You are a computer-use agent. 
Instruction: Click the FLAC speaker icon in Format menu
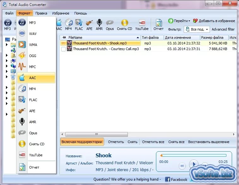click(x=22, y=100)
